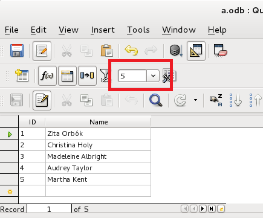Expand the Refresh dropdown arrow
The image size is (263, 218).
pyautogui.click(x=195, y=100)
